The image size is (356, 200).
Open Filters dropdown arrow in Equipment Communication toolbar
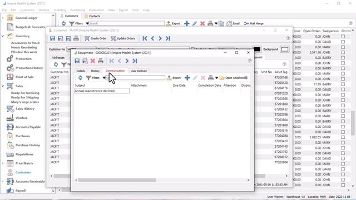(104, 78)
